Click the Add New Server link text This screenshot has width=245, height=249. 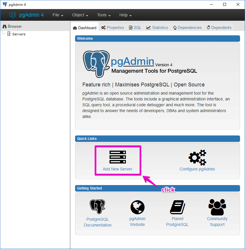point(117,169)
